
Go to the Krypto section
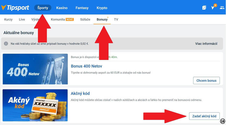[102, 8]
